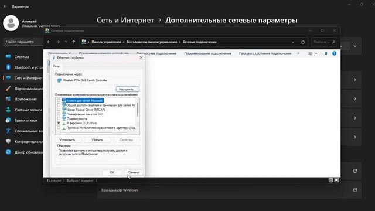375x211 pixels.
Task: Enable Драйвер моста checkbox
Action: click(x=59, y=118)
